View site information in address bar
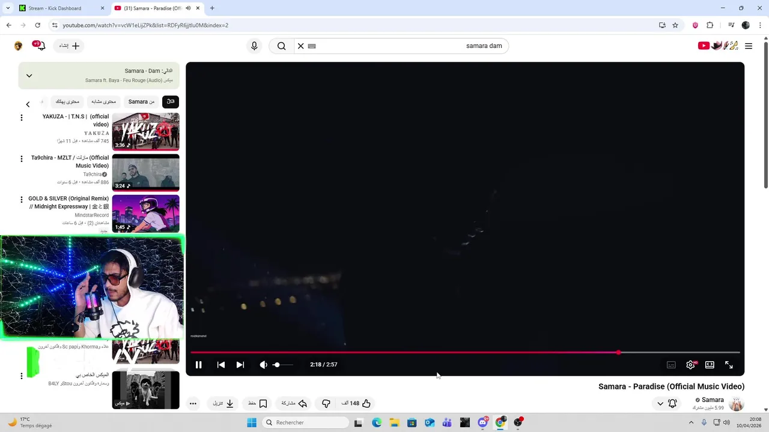This screenshot has width=769, height=432. tap(55, 25)
